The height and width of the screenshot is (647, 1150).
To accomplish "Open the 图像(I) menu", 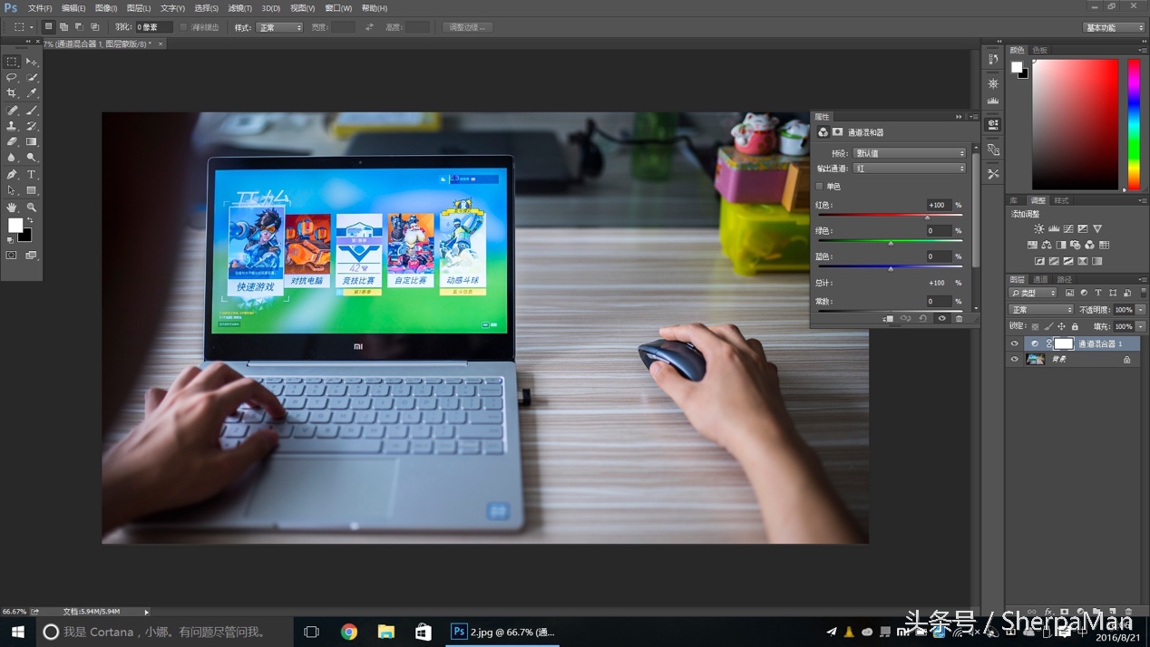I will 106,8.
